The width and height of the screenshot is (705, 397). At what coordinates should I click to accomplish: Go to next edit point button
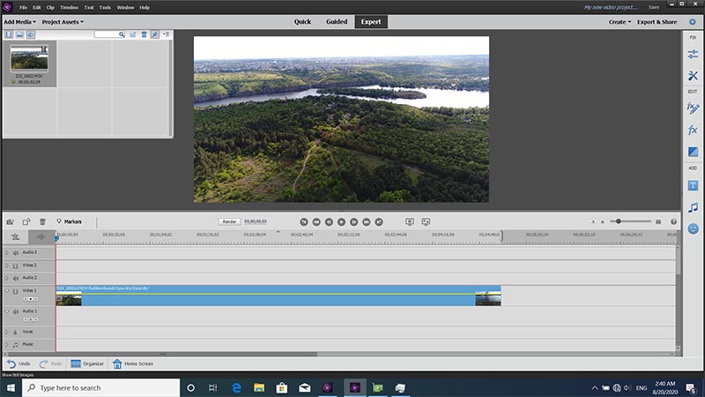click(x=379, y=222)
